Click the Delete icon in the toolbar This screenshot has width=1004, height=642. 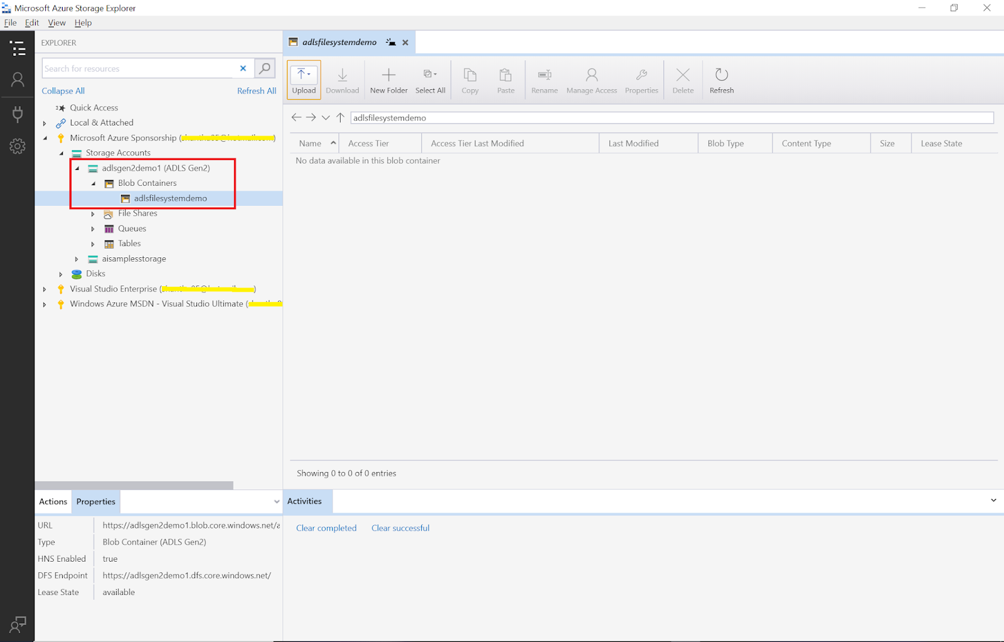point(683,78)
